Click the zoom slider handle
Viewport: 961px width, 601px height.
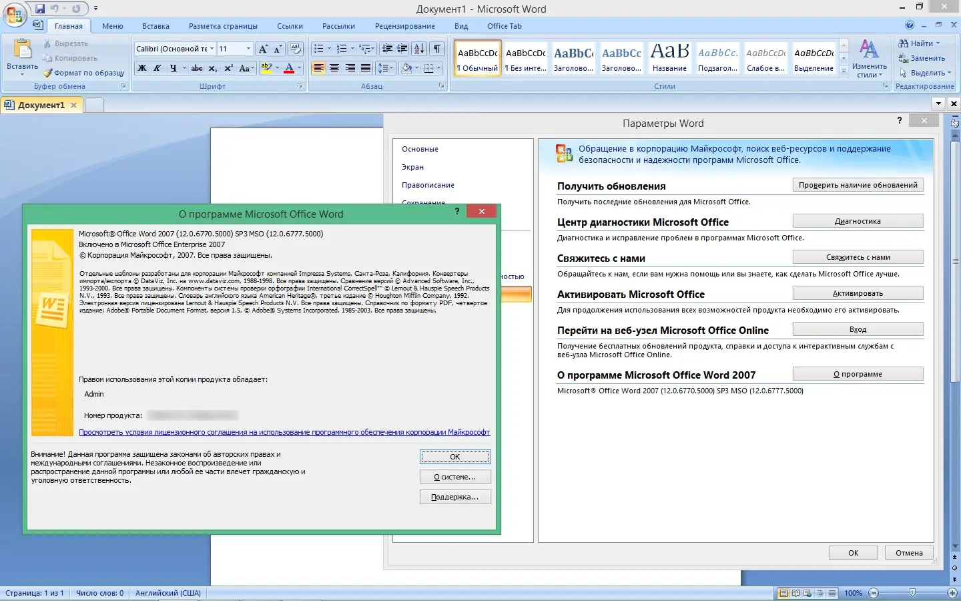tap(912, 593)
